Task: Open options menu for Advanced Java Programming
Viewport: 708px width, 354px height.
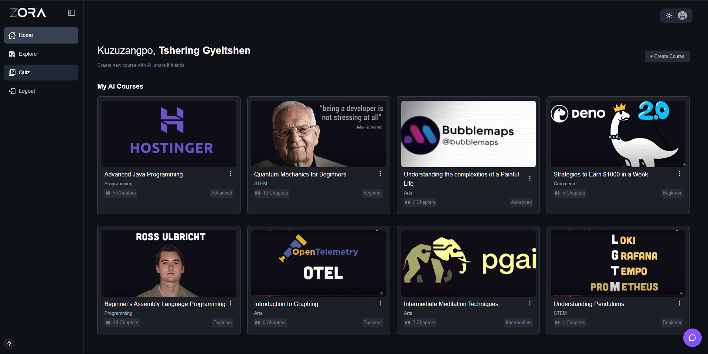Action: (231, 173)
